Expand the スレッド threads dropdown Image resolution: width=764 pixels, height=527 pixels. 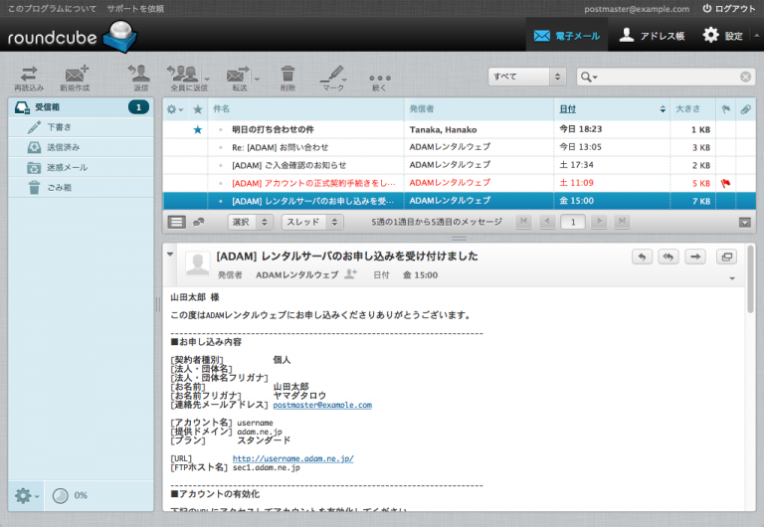(x=311, y=222)
